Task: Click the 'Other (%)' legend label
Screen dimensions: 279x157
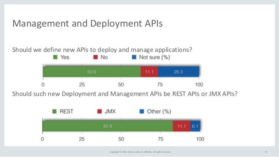Action: pos(159,112)
